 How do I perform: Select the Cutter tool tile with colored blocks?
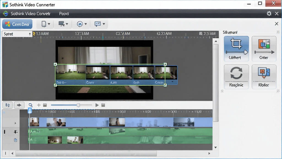click(264, 49)
